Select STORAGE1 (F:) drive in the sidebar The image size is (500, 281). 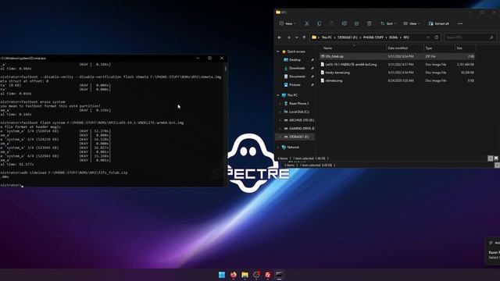298,137
